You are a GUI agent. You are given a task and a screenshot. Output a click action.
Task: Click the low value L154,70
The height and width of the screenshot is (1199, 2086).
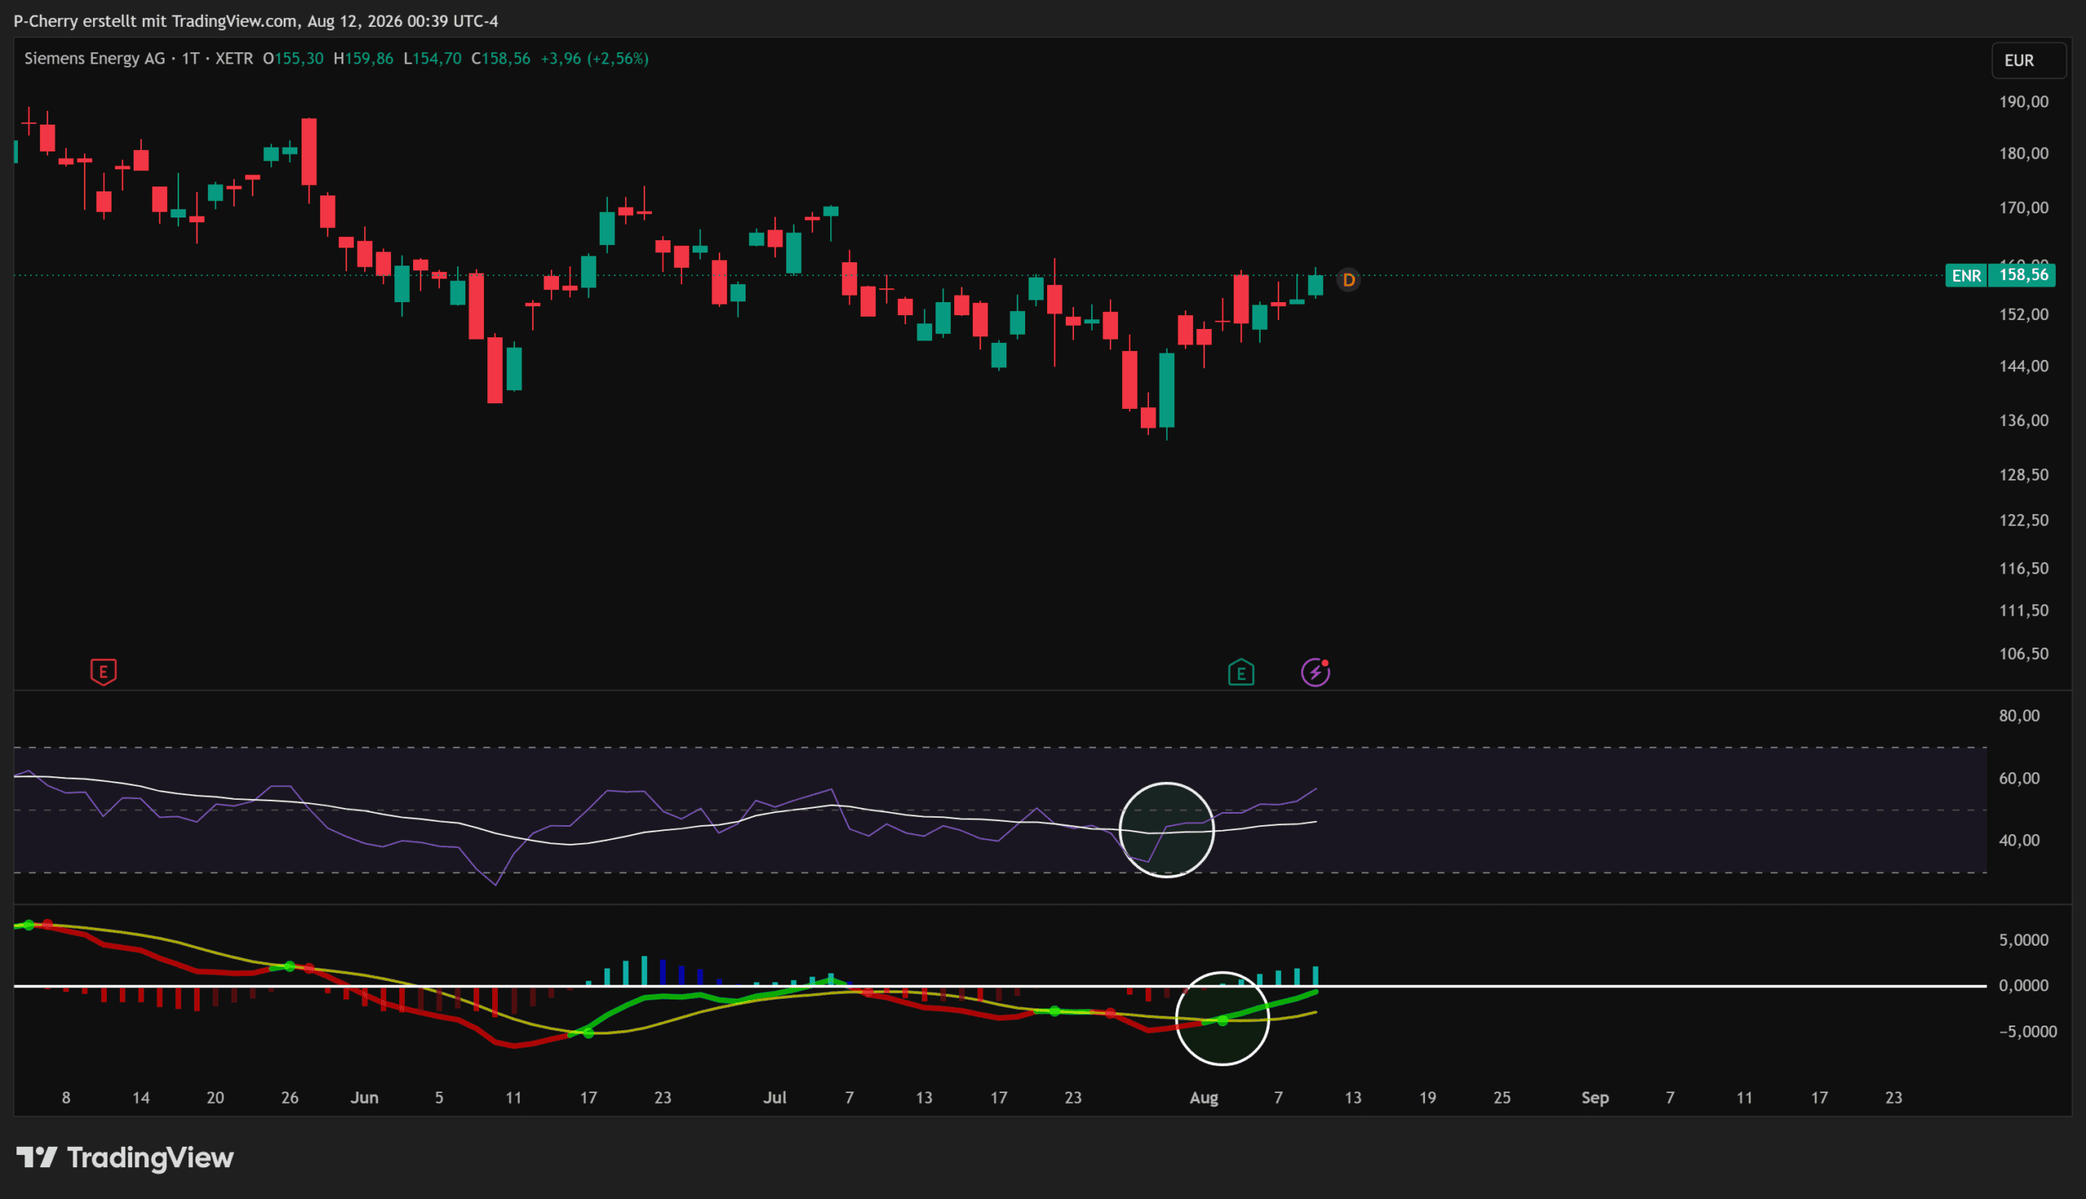coord(433,59)
